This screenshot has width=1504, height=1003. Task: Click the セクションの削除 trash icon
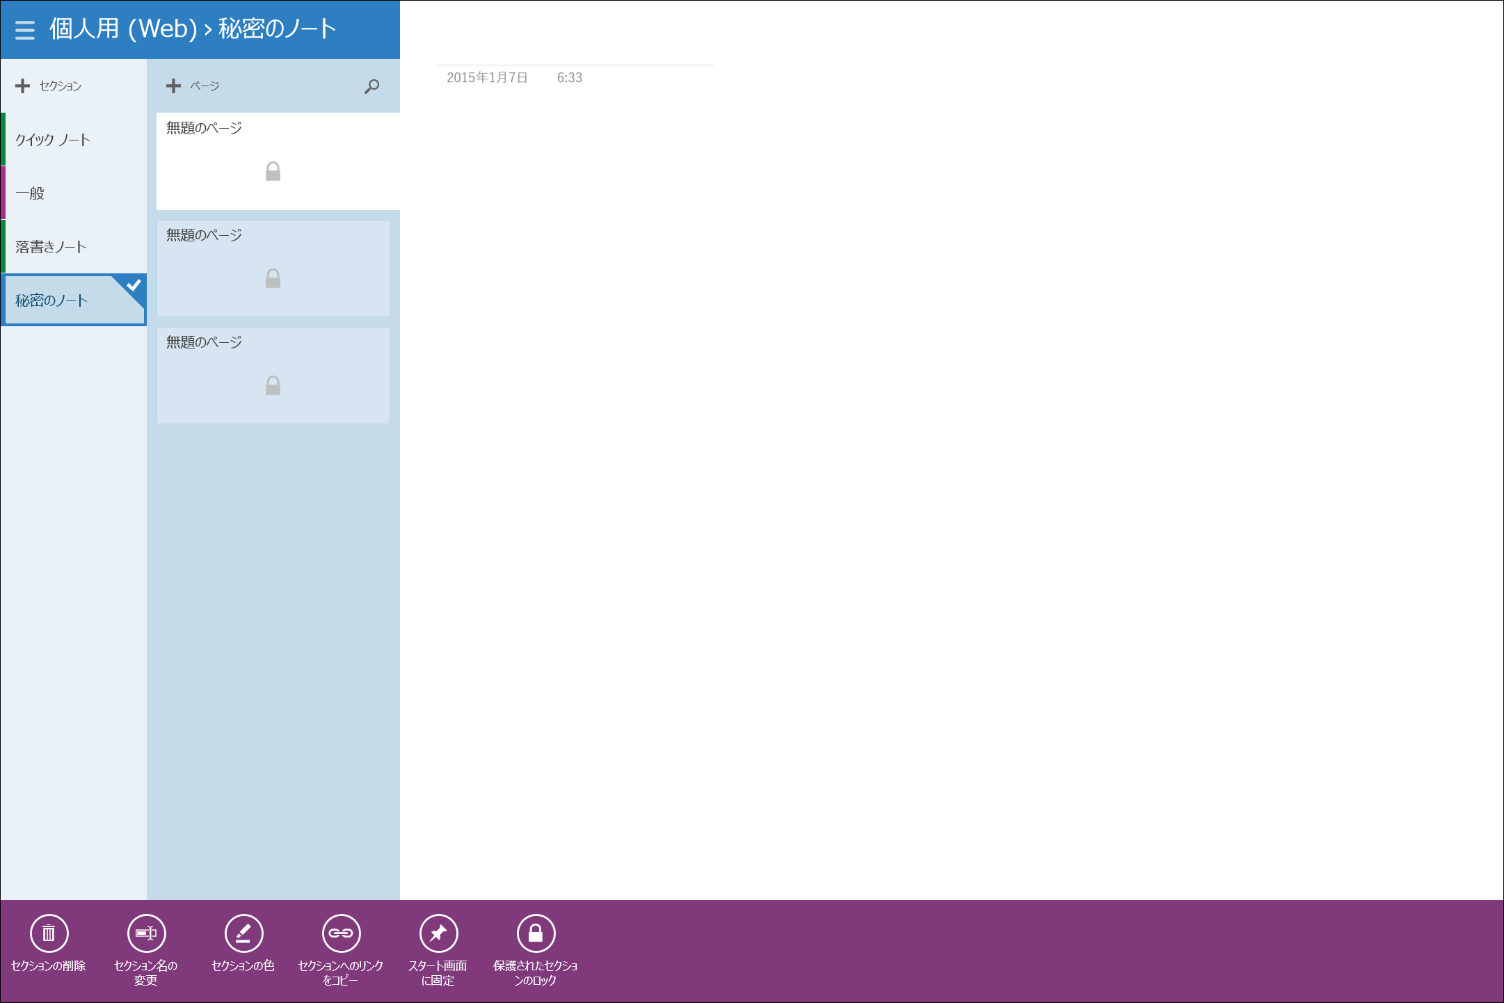(x=49, y=933)
